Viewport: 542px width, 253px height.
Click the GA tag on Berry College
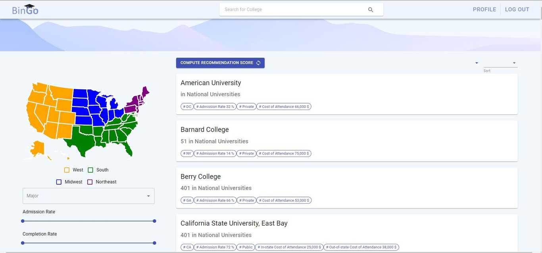[x=187, y=200]
